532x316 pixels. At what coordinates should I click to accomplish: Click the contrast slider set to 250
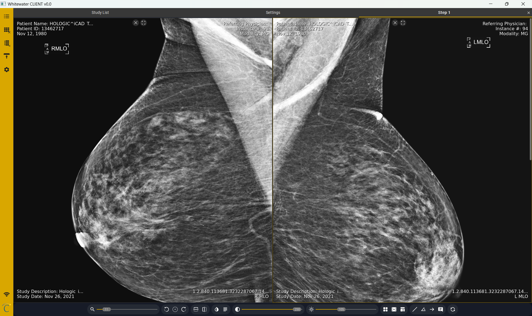click(297, 309)
